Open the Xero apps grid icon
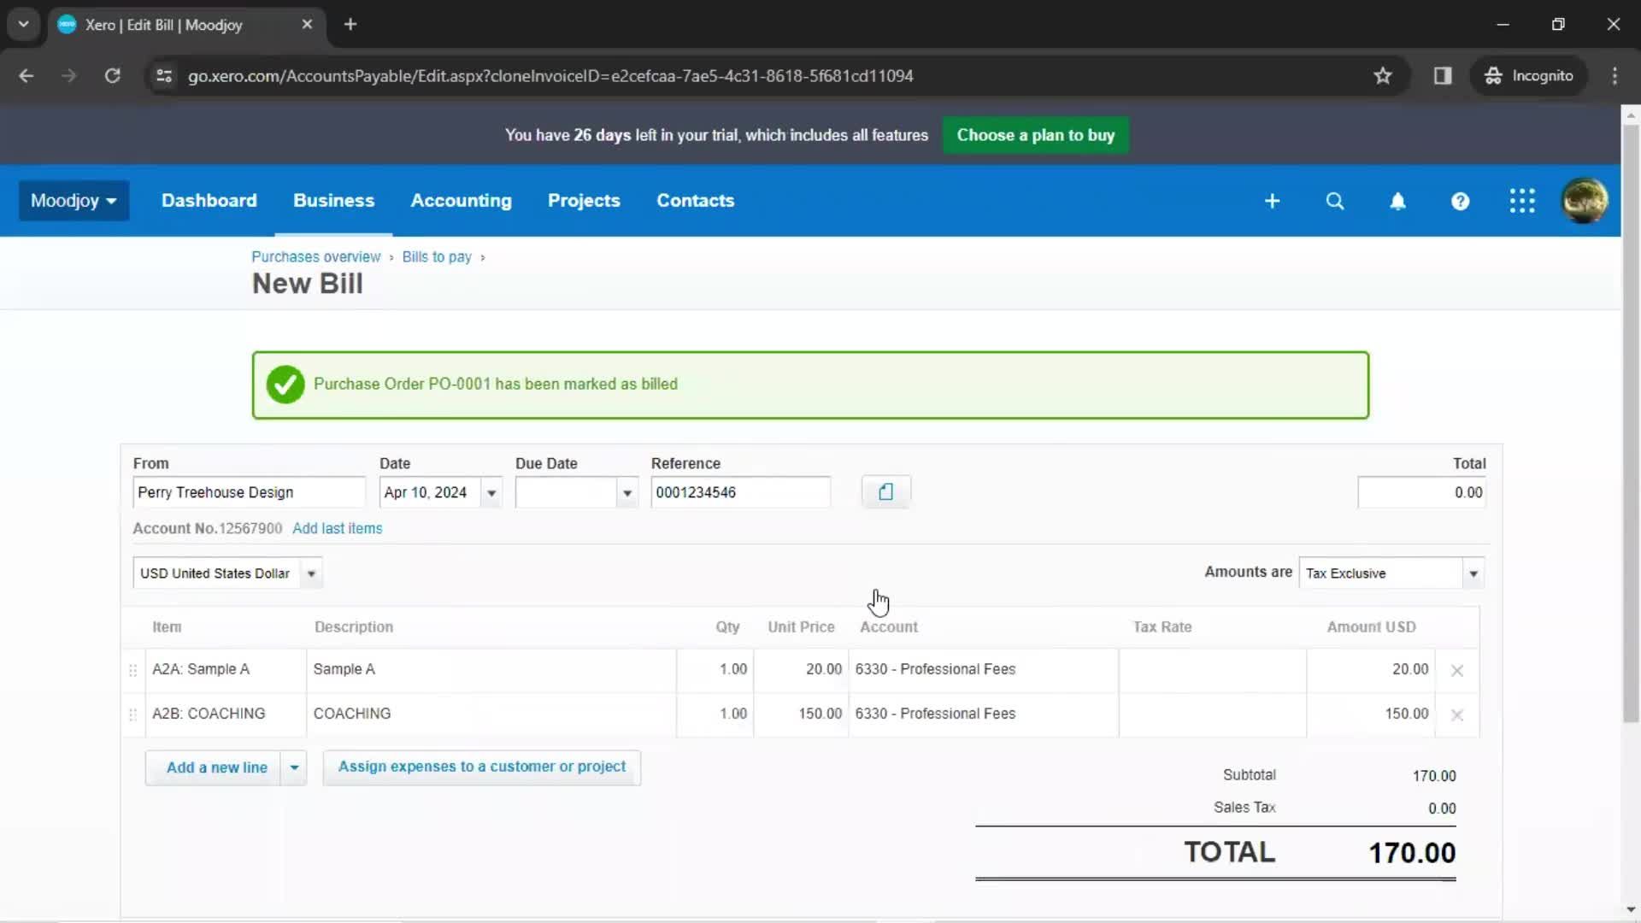Image resolution: width=1641 pixels, height=923 pixels. 1522,201
